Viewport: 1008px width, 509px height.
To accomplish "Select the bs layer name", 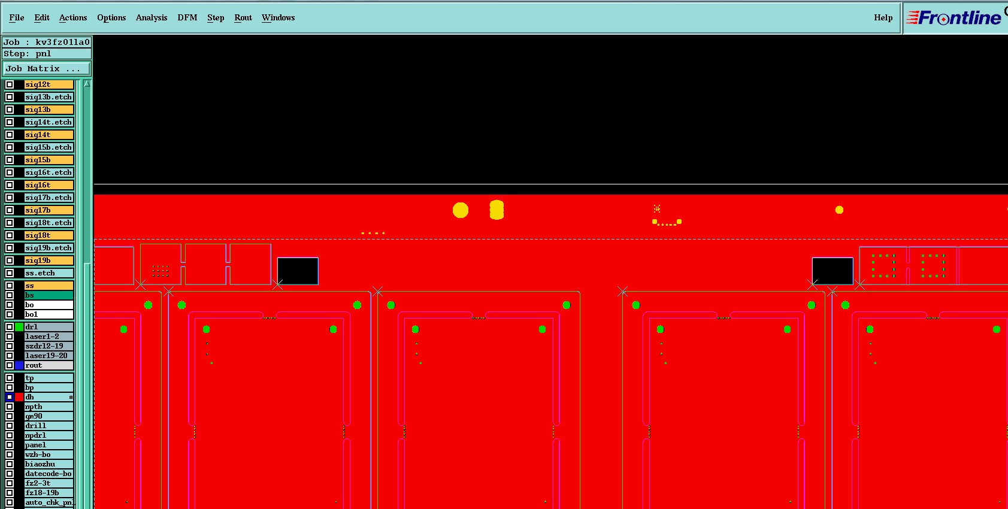I will (x=49, y=295).
